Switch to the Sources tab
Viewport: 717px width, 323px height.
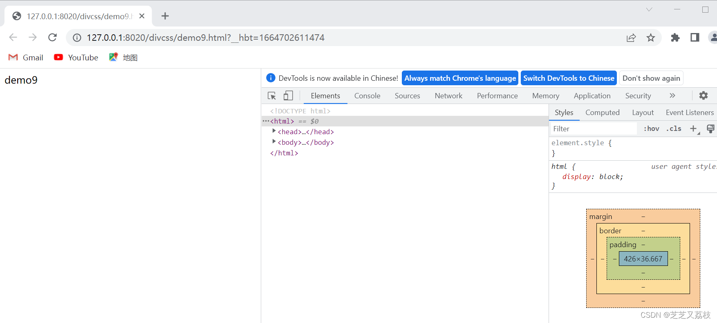tap(407, 96)
